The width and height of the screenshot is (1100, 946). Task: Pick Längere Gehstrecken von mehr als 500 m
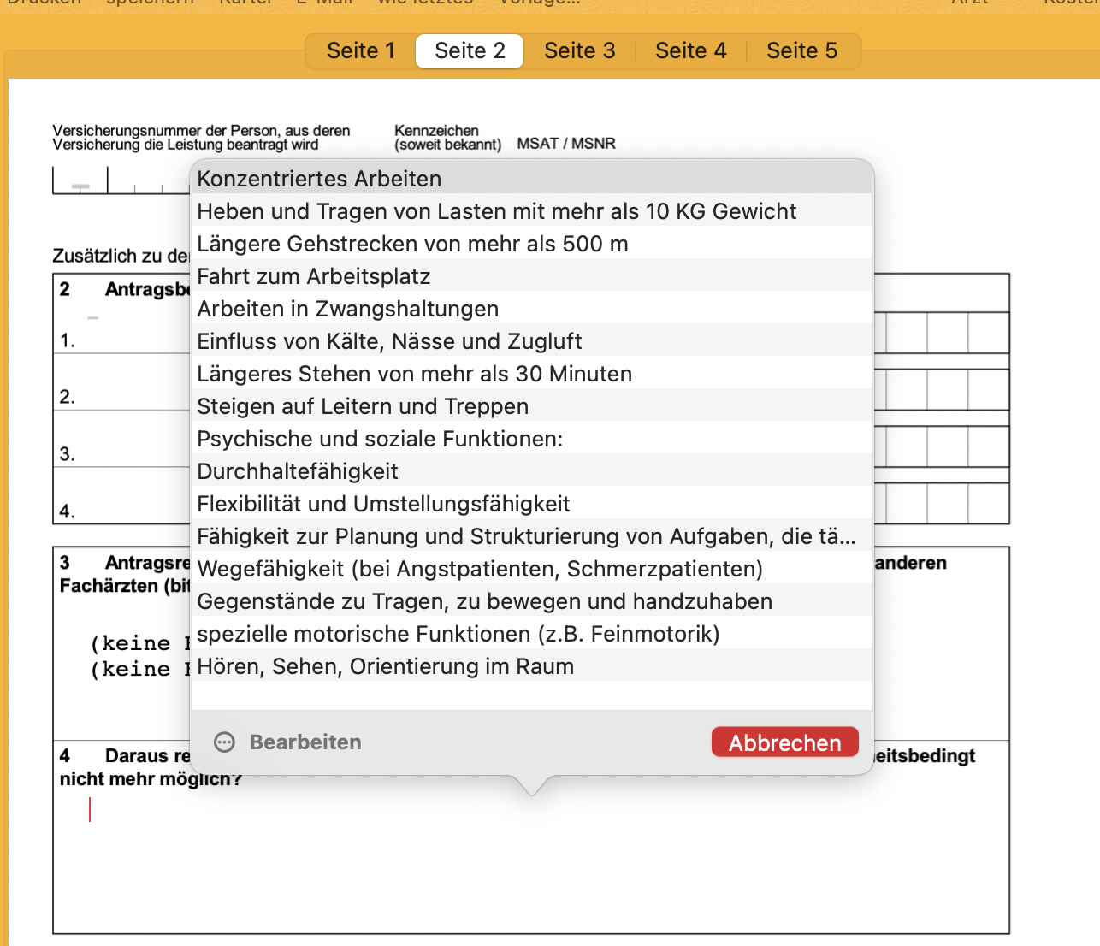tap(532, 244)
